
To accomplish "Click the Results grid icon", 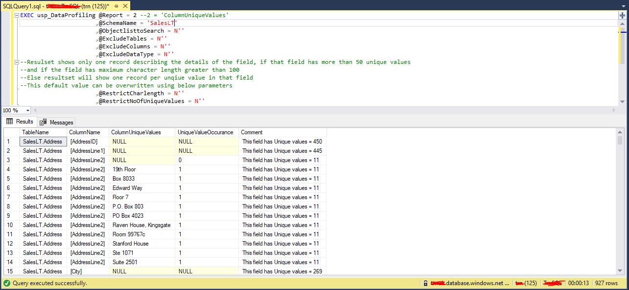I will pyautogui.click(x=9, y=122).
